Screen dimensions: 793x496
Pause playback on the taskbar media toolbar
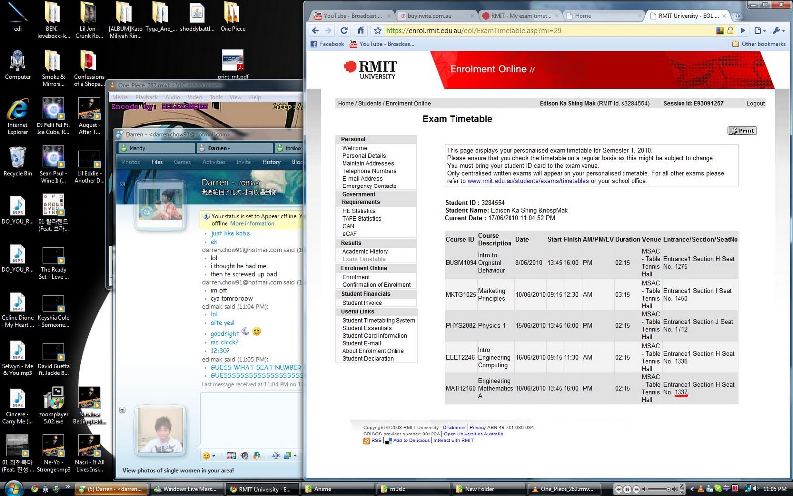pos(627,489)
